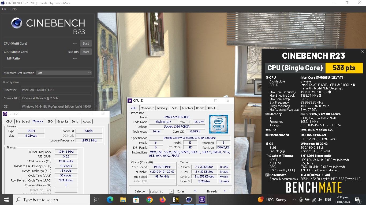The width and height of the screenshot is (366, 205).
Task: Close the BenchMate result overlay
Action: click(x=363, y=52)
